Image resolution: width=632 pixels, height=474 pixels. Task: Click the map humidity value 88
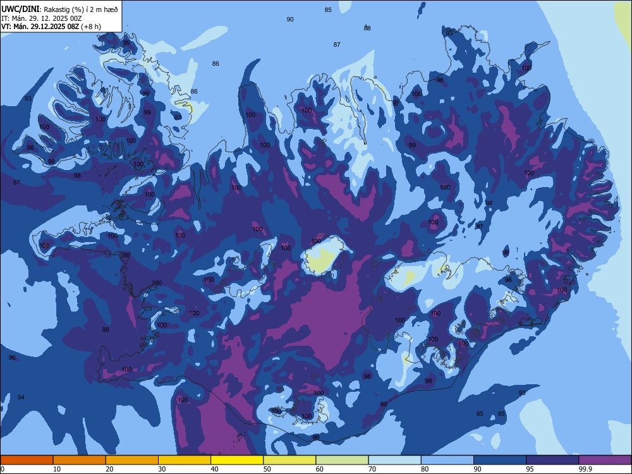coord(367,28)
